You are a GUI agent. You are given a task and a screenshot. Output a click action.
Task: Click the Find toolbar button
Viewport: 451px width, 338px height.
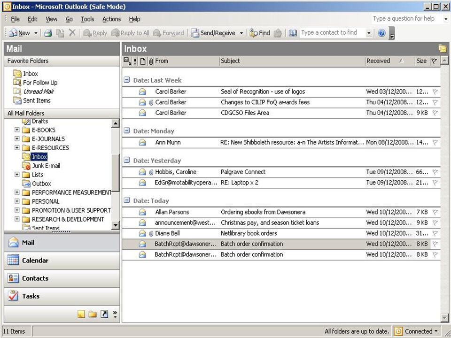[260, 33]
